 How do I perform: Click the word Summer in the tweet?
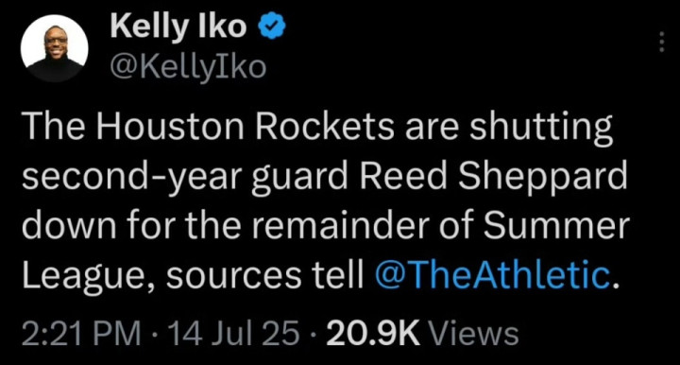(x=557, y=225)
